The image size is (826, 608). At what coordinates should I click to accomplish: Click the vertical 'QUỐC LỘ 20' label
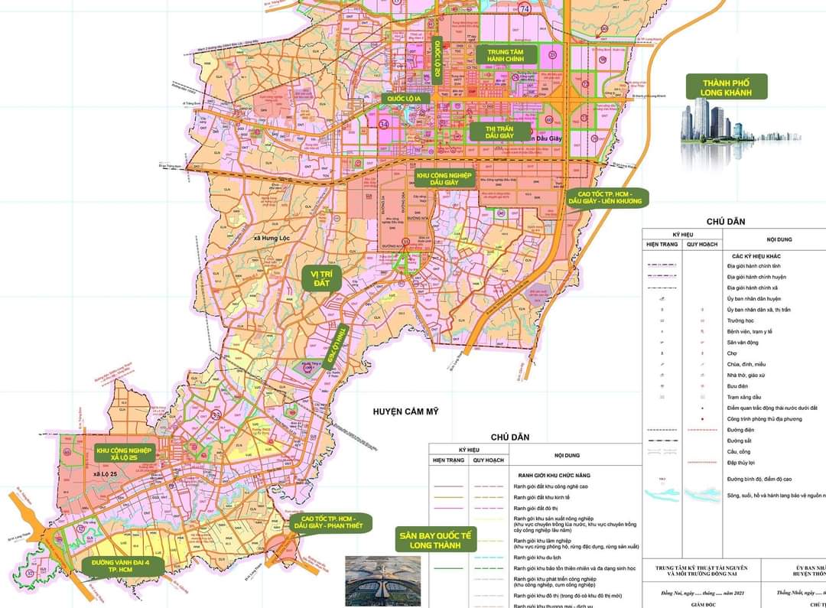[x=438, y=61]
